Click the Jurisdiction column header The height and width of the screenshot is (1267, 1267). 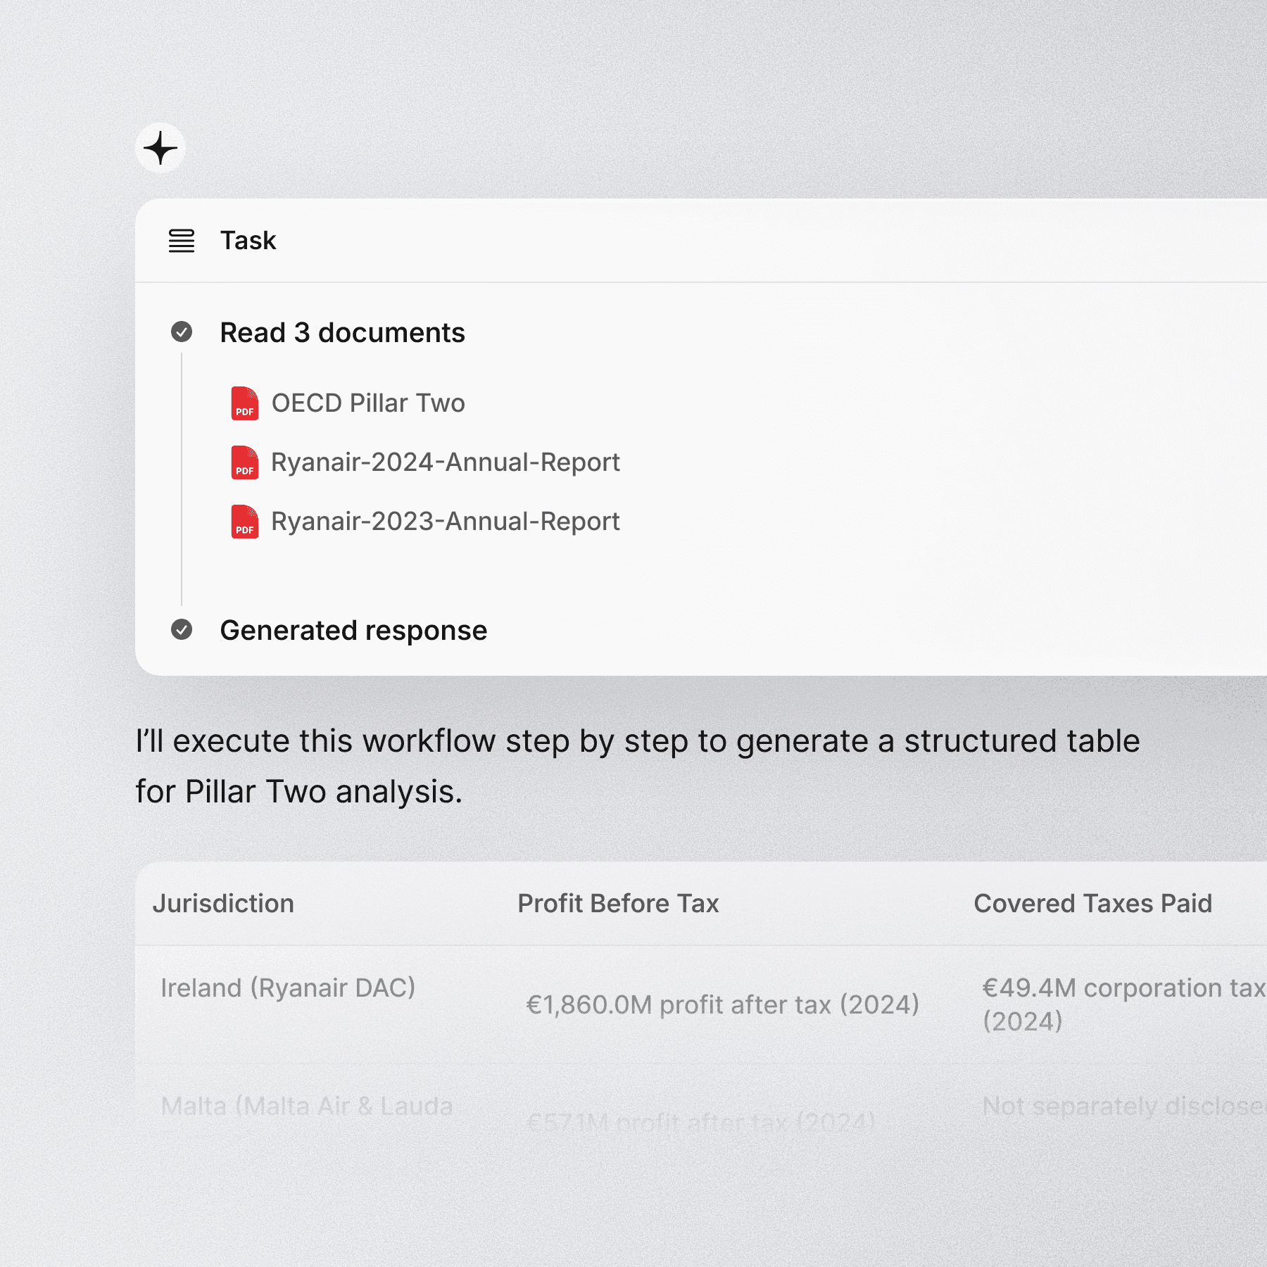[223, 903]
